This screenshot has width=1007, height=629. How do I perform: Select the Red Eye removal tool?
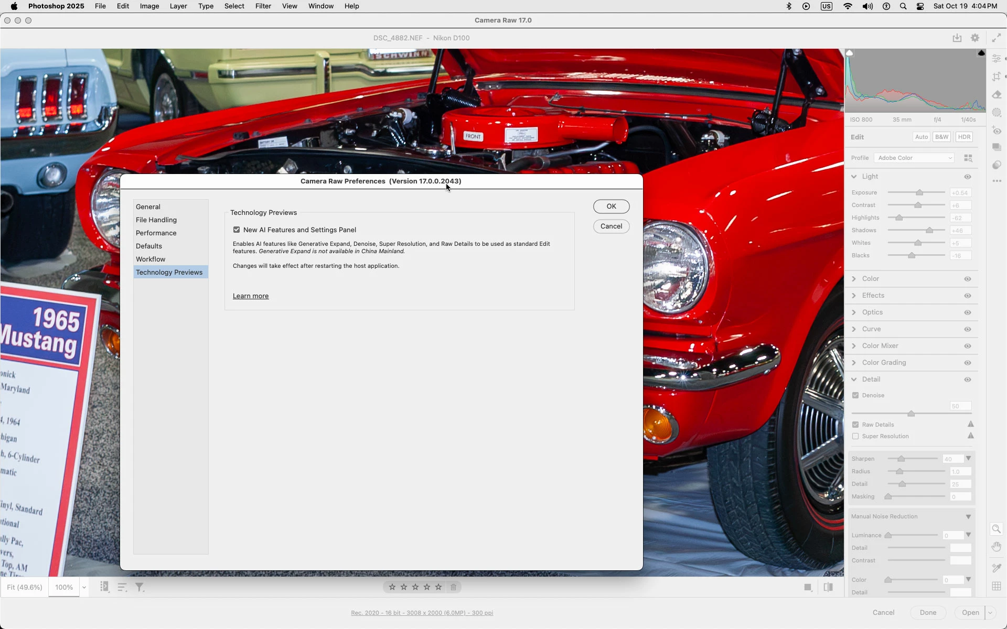tap(997, 131)
